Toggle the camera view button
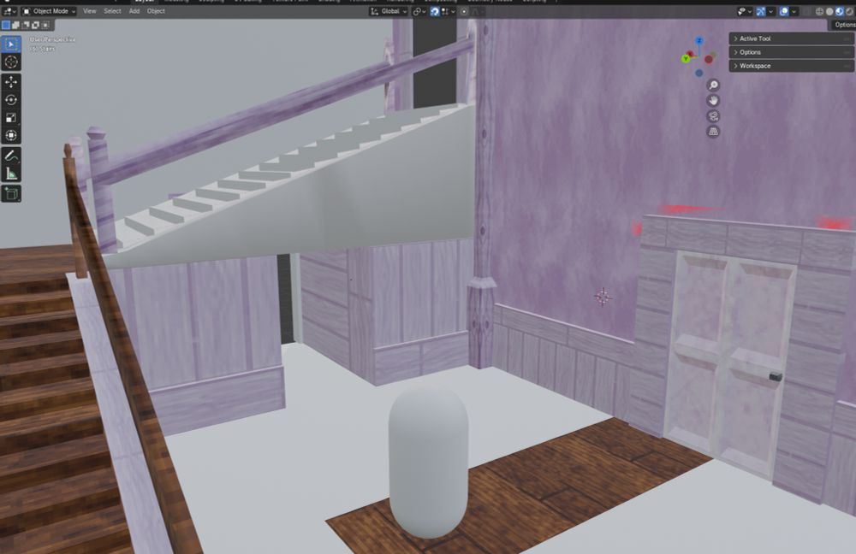The image size is (856, 554). point(713,116)
